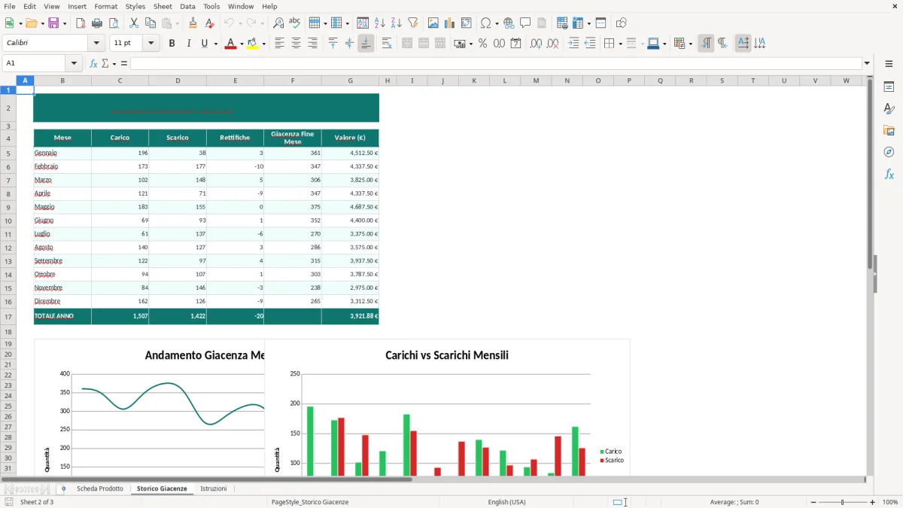Click the Increase Indent icon
The width and height of the screenshot is (903, 508).
click(573, 44)
